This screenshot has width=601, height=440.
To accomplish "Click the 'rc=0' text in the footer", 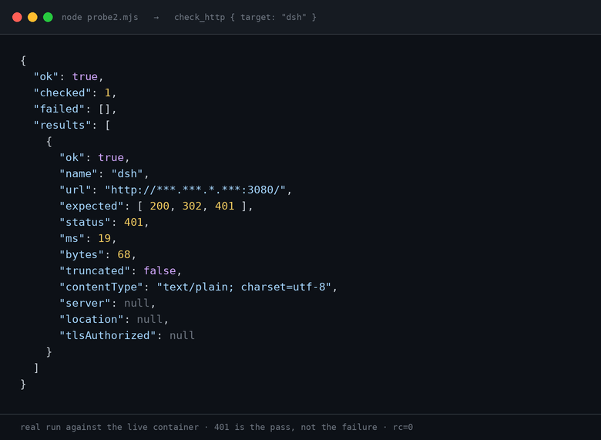I will tap(403, 427).
